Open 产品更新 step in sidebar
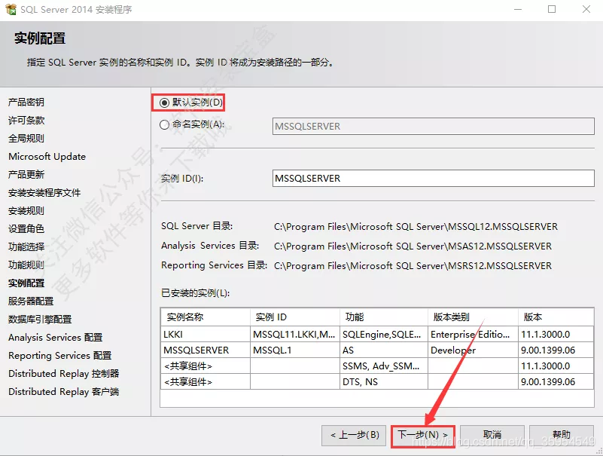Image resolution: width=603 pixels, height=456 pixels. 26,174
